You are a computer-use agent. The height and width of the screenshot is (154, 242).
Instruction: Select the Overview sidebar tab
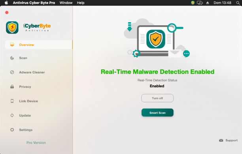(x=39, y=45)
